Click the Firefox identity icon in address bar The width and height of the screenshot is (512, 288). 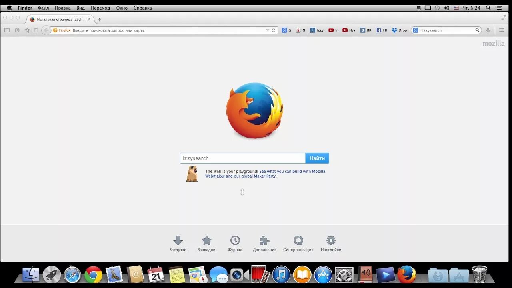click(62, 30)
